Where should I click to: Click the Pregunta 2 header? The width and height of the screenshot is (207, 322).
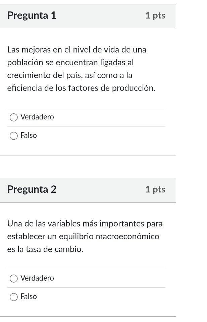[x=32, y=189]
